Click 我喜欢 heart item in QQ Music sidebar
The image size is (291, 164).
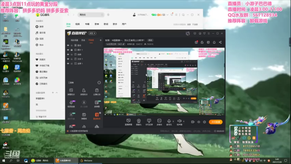click(x=40, y=59)
